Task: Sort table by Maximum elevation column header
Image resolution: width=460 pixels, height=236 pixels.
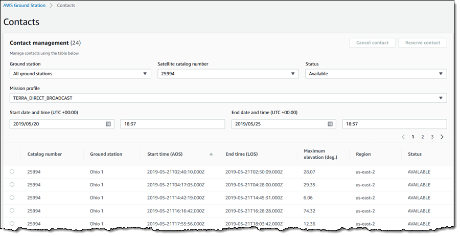Action: (320, 154)
